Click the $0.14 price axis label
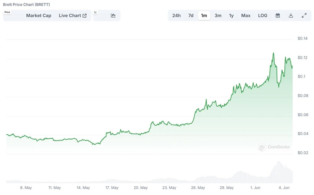The height and width of the screenshot is (195, 314). click(x=303, y=38)
